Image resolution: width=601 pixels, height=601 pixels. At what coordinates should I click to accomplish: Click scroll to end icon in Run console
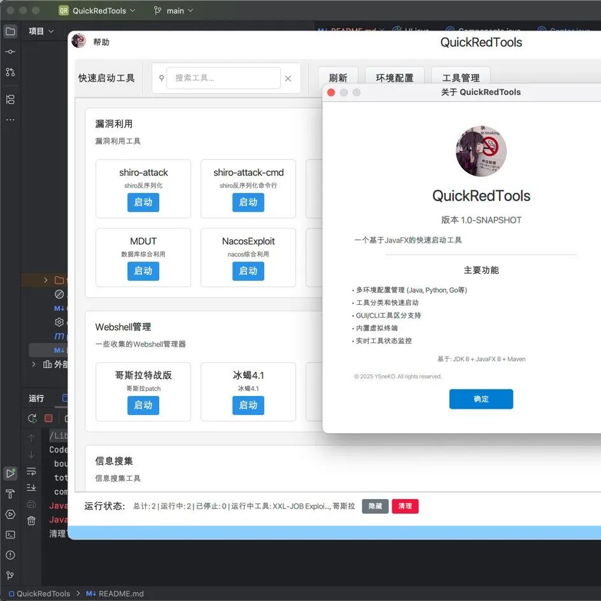point(31,488)
